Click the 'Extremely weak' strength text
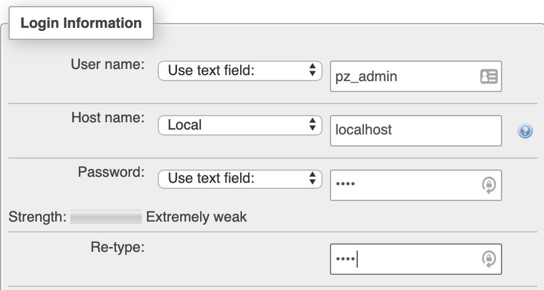Viewport: 544px width, 290px height. coord(196,217)
